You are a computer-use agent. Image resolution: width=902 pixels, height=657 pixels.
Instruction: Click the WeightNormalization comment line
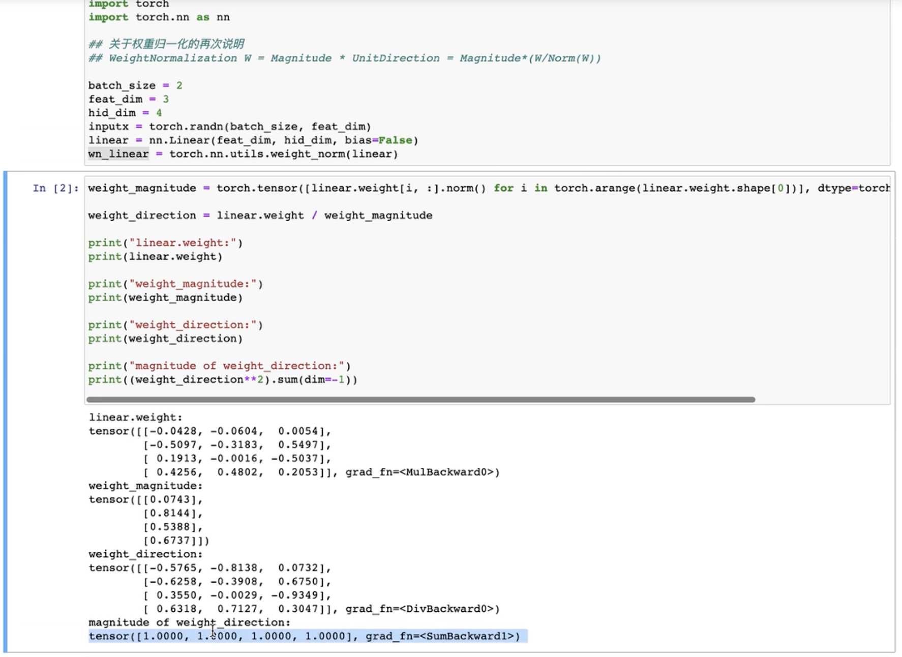pyautogui.click(x=345, y=58)
